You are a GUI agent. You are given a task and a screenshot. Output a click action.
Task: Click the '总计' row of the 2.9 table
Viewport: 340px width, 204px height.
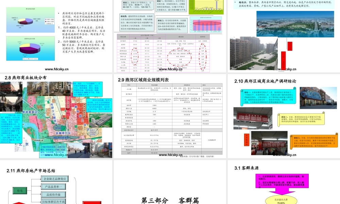[x=172, y=153]
